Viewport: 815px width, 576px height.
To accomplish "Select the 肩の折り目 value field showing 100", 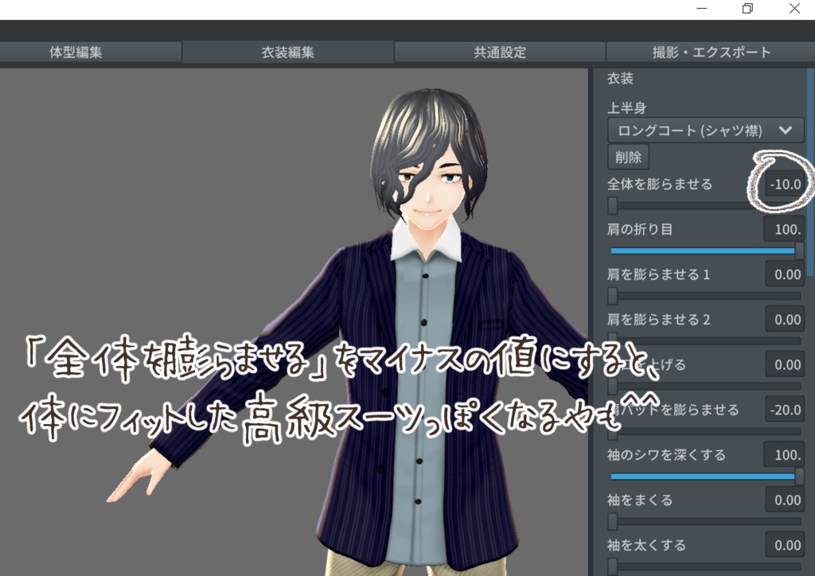I will click(783, 229).
